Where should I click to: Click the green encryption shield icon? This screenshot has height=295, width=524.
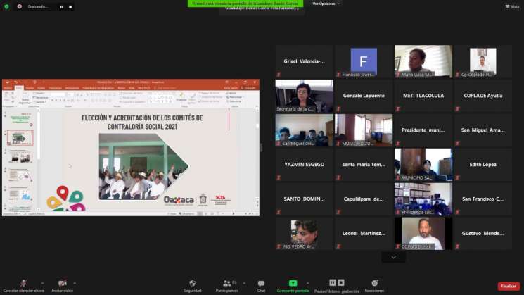pyautogui.click(x=6, y=6)
